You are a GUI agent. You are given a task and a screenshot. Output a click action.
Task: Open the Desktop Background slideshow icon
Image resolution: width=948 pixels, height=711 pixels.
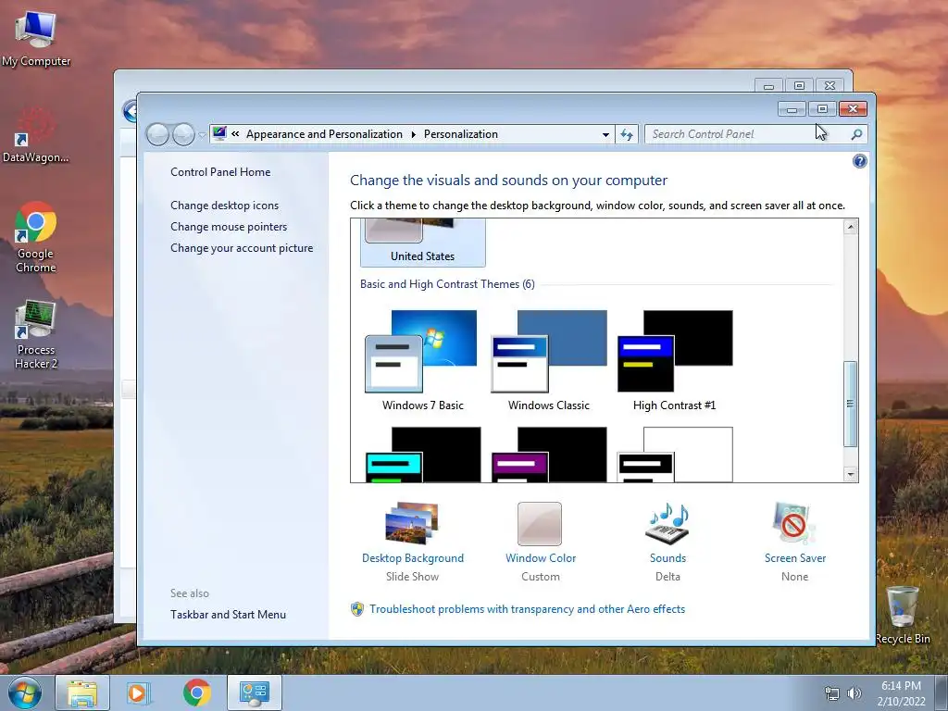click(412, 523)
